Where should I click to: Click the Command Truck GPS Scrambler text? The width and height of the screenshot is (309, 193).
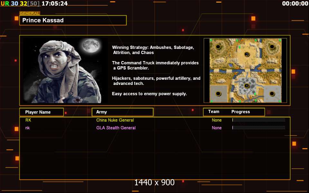coord(155,65)
